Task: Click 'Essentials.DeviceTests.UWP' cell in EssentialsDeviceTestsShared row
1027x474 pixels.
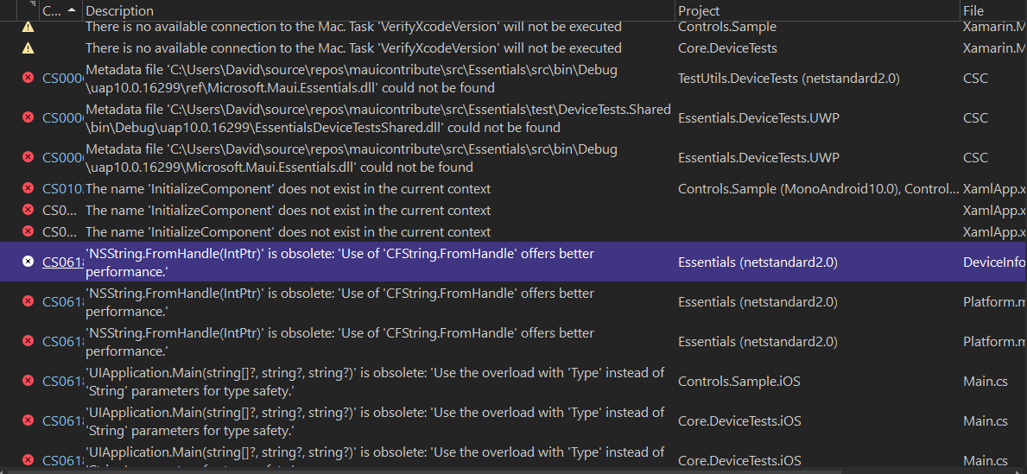Action: (x=758, y=117)
